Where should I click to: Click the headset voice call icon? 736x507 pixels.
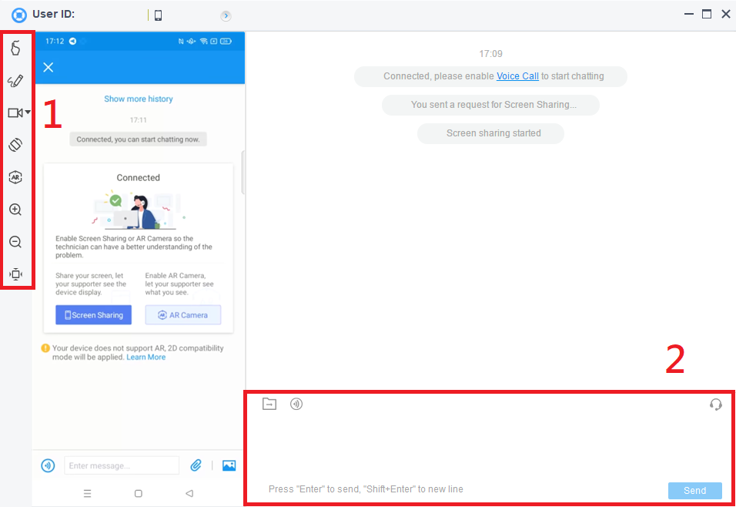[716, 404]
